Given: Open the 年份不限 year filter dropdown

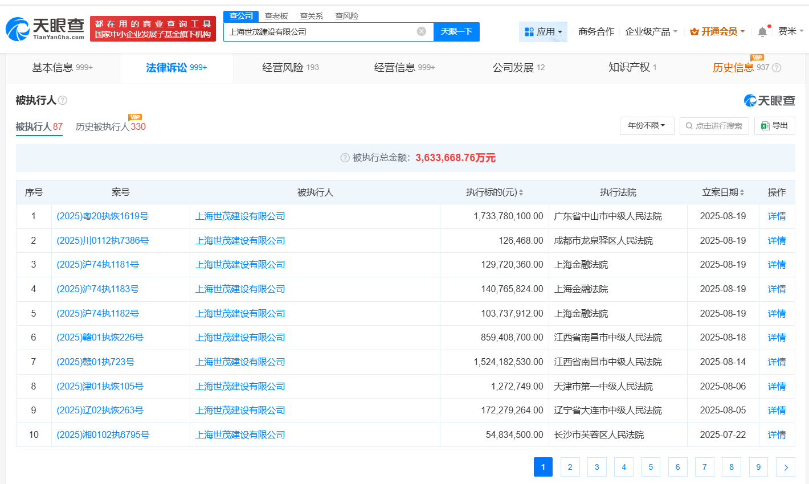Looking at the screenshot, I should tap(647, 126).
